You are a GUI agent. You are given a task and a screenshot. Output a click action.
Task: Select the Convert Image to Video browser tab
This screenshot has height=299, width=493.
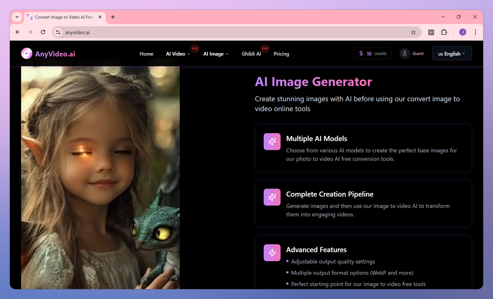[x=64, y=17]
